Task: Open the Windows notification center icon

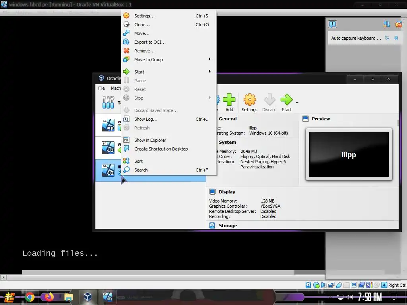Action: [394, 297]
